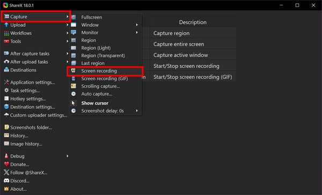
Task: Expand the After capture tasks arrow
Action: tap(68, 54)
